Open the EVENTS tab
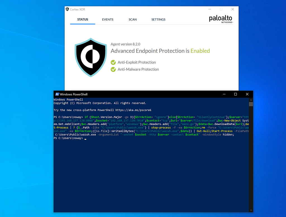Image resolution: width=286 pixels, height=217 pixels. tap(108, 20)
